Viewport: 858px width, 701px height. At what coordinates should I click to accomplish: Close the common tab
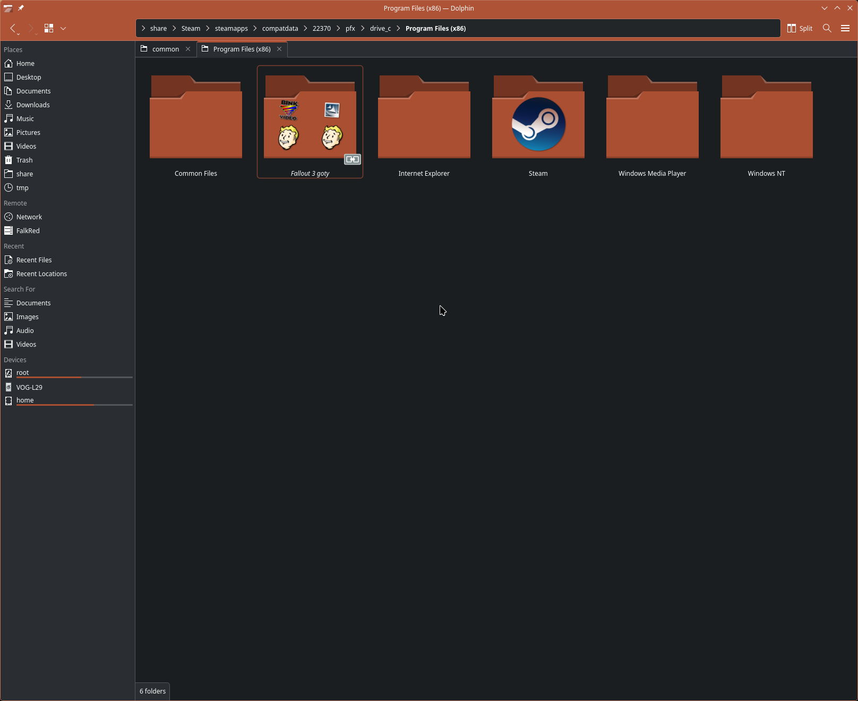[x=188, y=49]
